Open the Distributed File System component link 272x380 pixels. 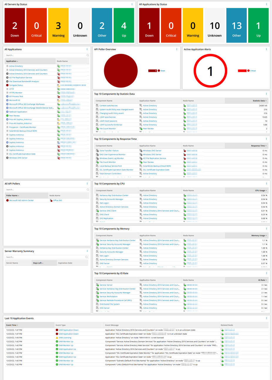(110, 304)
